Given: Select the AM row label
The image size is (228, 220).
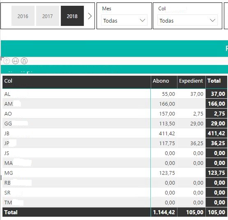Looking at the screenshot, I should point(9,104).
